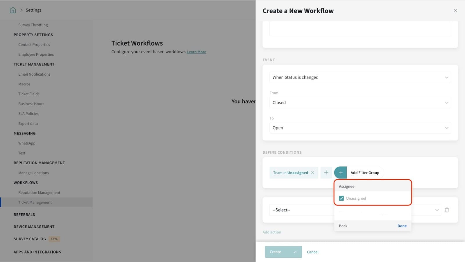Click the Add action link
This screenshot has height=262, width=465.
272,232
